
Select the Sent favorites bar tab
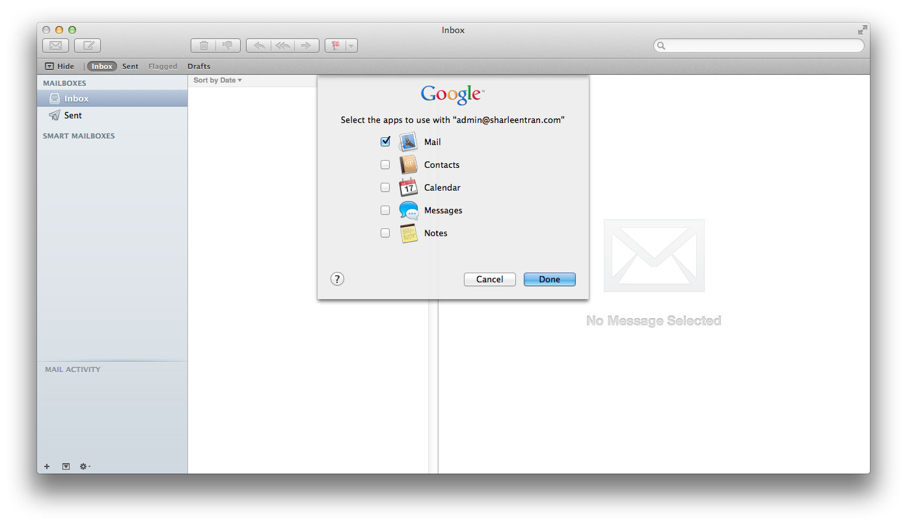[130, 66]
